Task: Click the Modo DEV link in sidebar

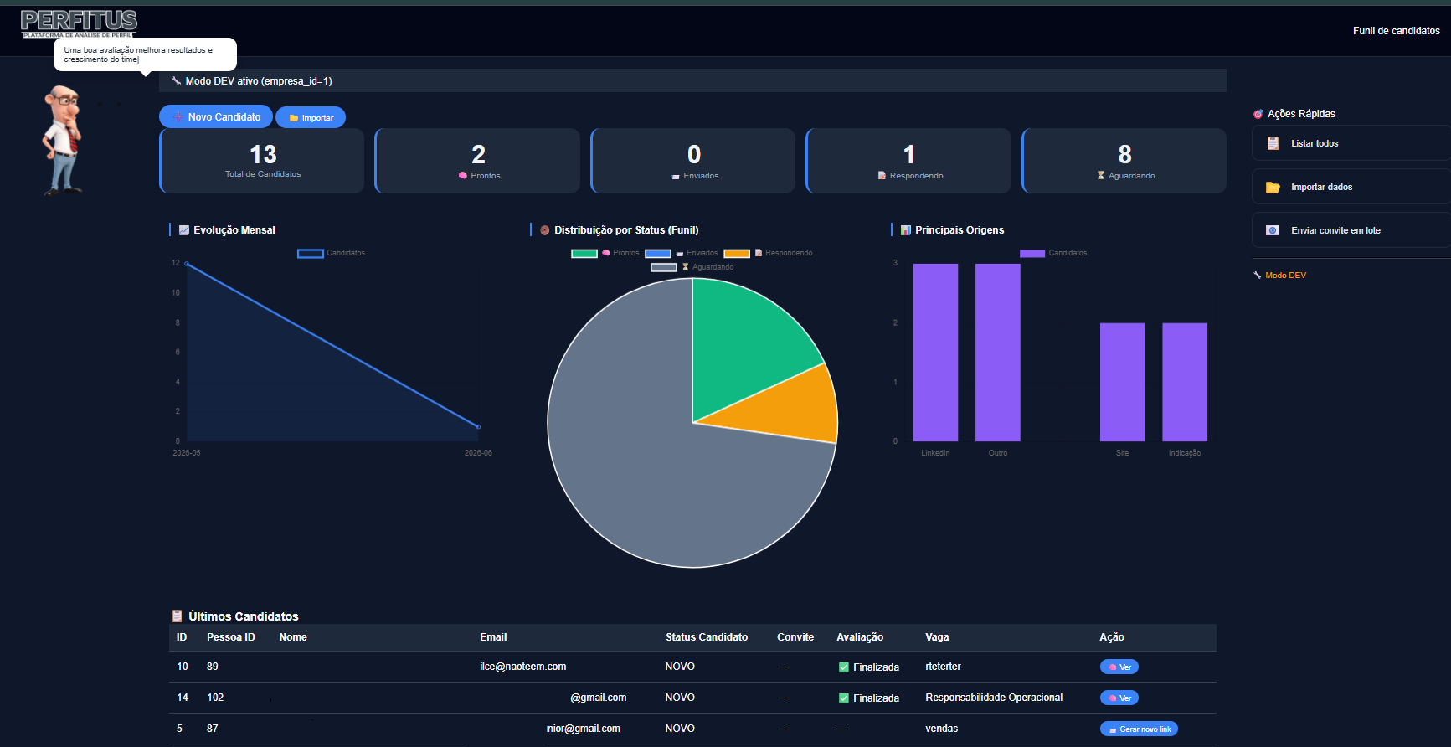Action: 1285,276
